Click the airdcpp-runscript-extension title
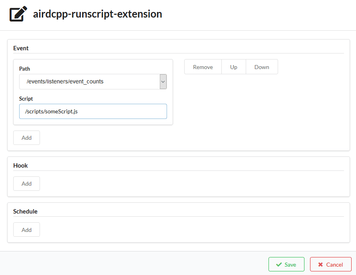 point(97,14)
